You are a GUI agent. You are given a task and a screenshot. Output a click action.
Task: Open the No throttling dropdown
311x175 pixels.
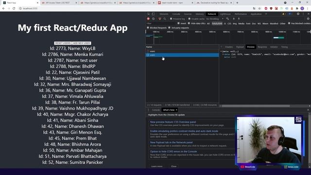(215, 18)
